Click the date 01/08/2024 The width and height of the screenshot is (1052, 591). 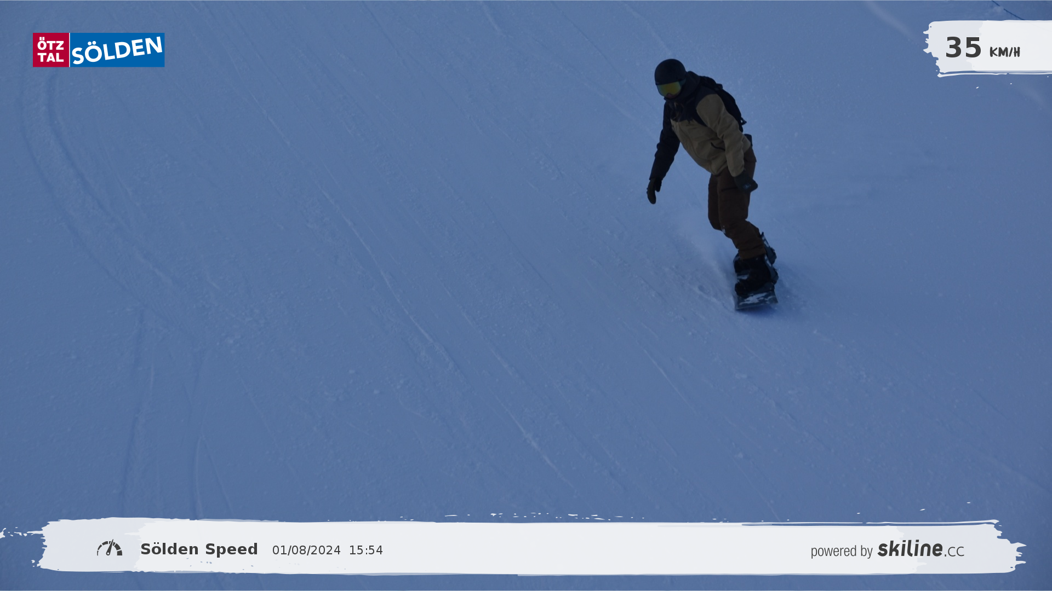tap(306, 551)
